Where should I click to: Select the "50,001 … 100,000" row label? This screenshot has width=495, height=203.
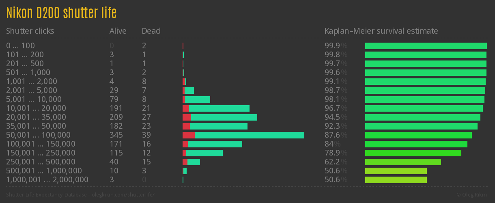pos(38,135)
